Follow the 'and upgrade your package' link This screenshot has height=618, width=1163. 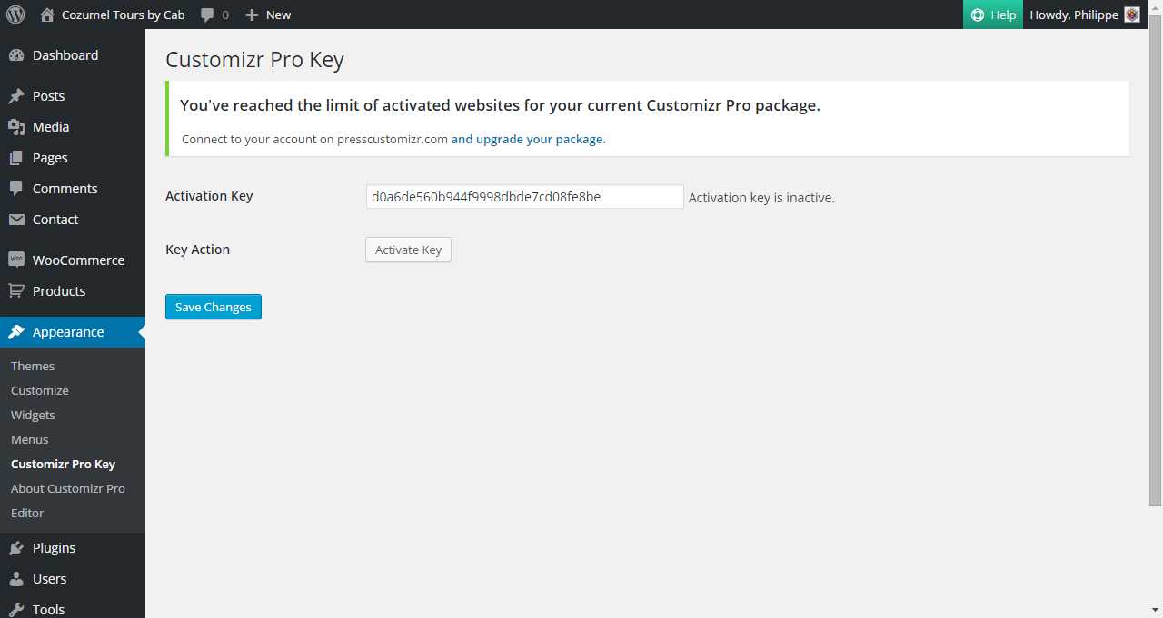pyautogui.click(x=528, y=139)
